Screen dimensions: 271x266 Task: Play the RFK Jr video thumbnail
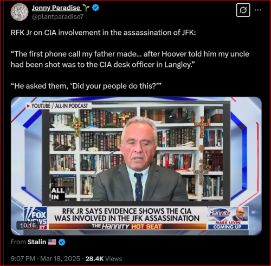coord(136,166)
